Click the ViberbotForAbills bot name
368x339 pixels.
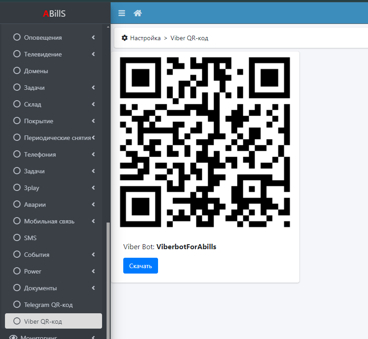click(186, 246)
